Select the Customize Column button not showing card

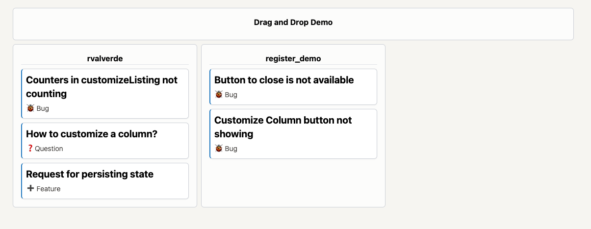coord(293,134)
